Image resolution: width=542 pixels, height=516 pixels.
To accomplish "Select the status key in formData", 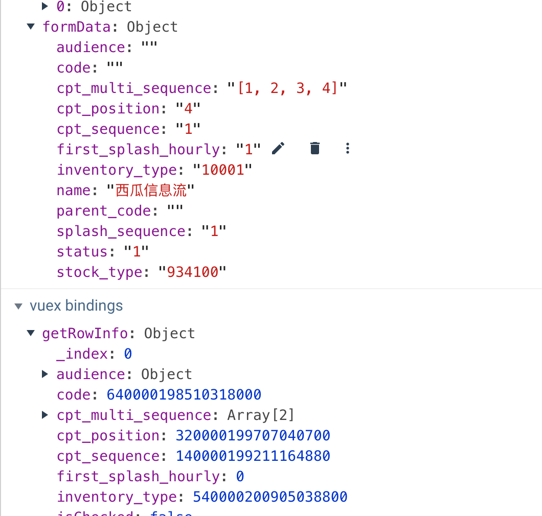I will click(81, 252).
